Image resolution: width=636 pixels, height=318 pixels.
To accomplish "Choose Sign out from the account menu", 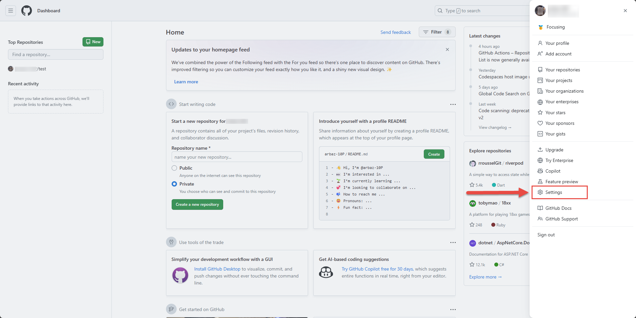I will click(x=546, y=234).
